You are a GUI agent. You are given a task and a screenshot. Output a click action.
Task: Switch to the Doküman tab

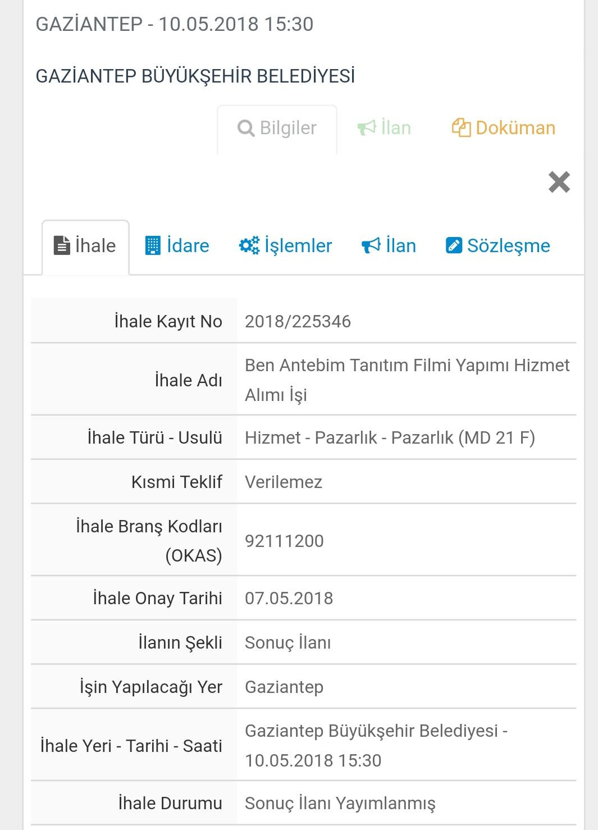coord(515,128)
